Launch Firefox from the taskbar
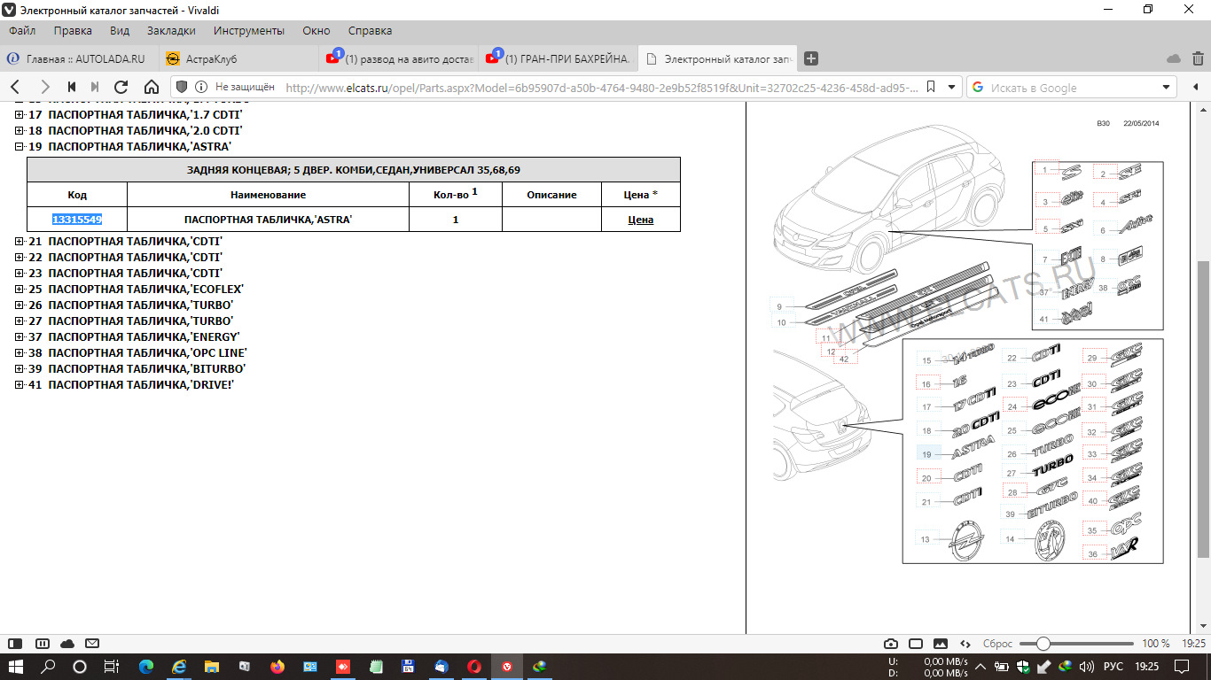 [277, 667]
